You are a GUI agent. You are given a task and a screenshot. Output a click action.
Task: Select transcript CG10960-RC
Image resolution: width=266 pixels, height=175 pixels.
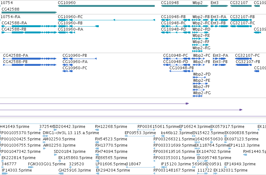[70, 17]
